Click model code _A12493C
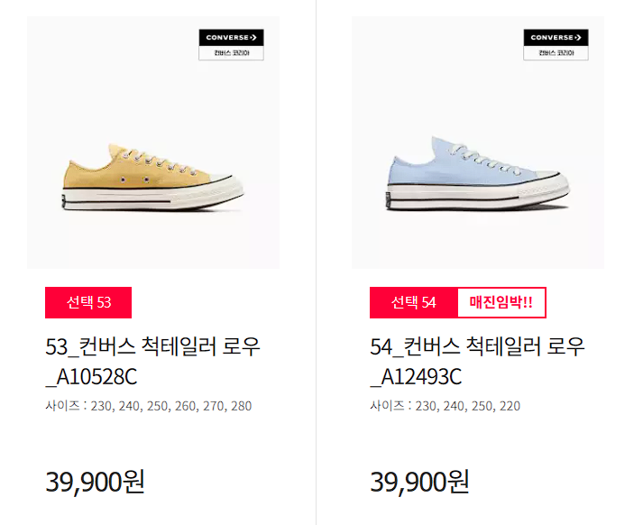The image size is (643, 525). [417, 377]
